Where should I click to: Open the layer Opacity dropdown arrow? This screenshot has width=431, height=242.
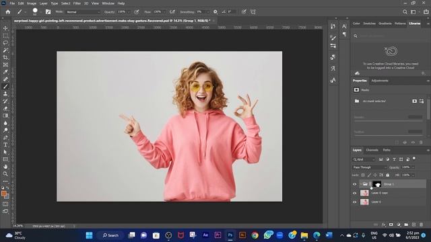[x=413, y=167]
